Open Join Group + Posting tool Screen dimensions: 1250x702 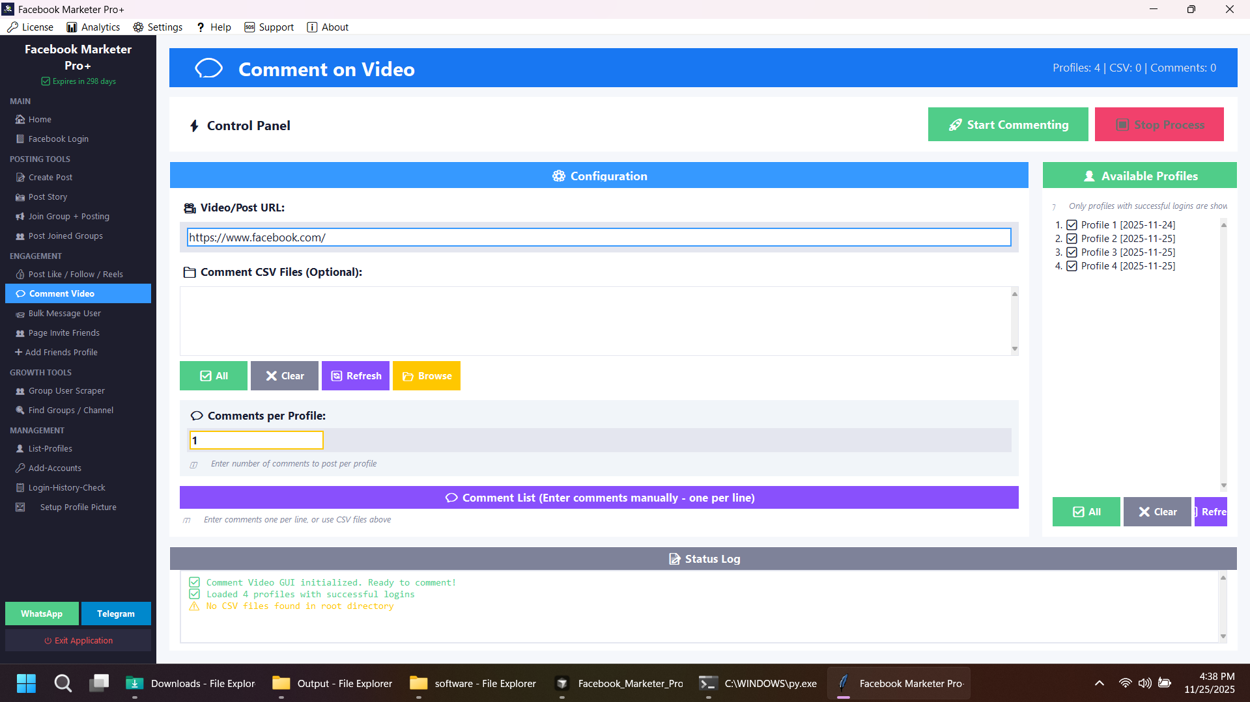click(68, 216)
